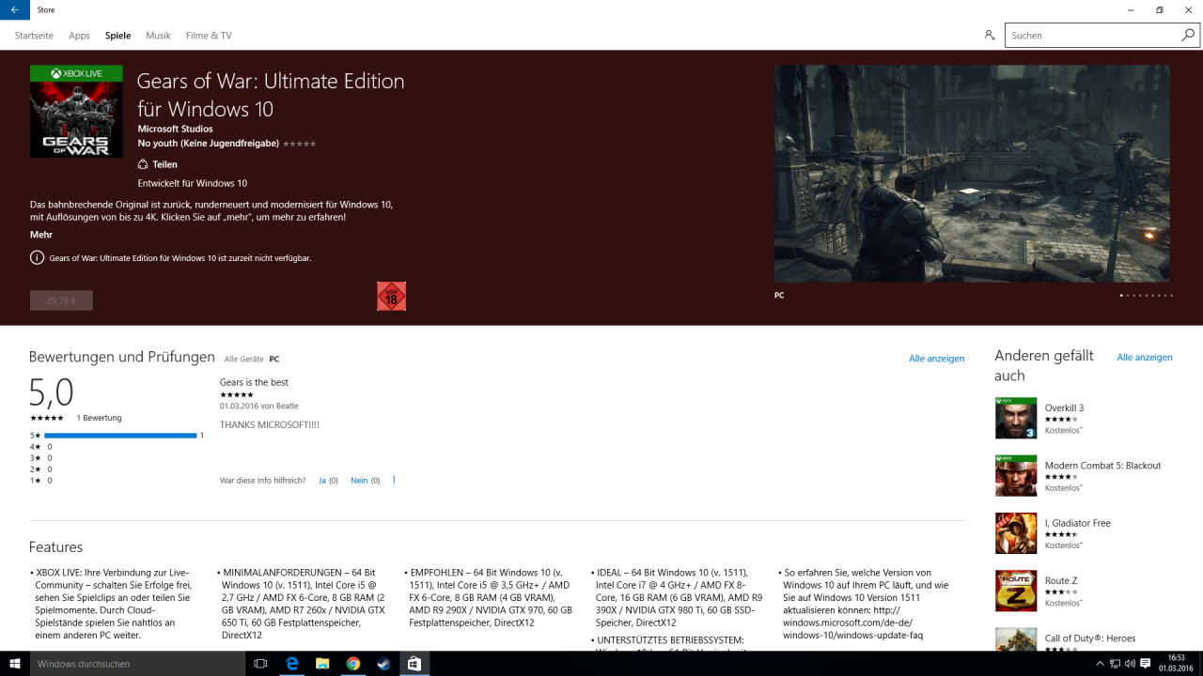The image size is (1203, 676).
Task: Open the Overkill 3 game icon
Action: coord(1016,418)
